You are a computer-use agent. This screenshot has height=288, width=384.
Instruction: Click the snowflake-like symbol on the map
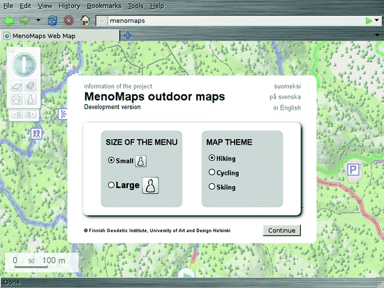pyautogui.click(x=63, y=114)
